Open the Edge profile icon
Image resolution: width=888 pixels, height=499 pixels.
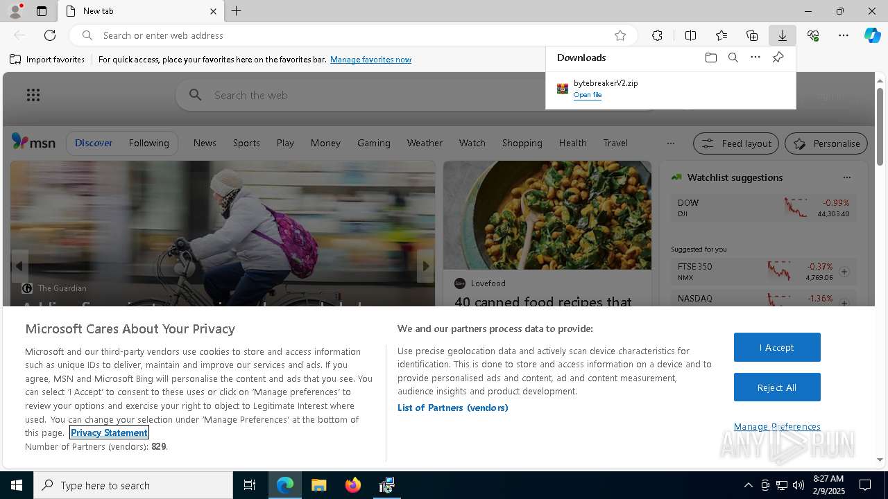[x=15, y=11]
